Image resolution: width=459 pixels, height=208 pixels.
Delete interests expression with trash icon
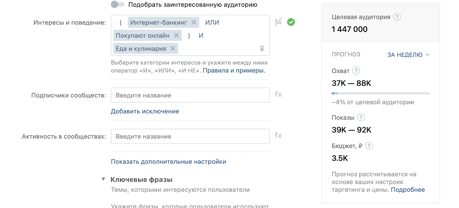tap(262, 48)
